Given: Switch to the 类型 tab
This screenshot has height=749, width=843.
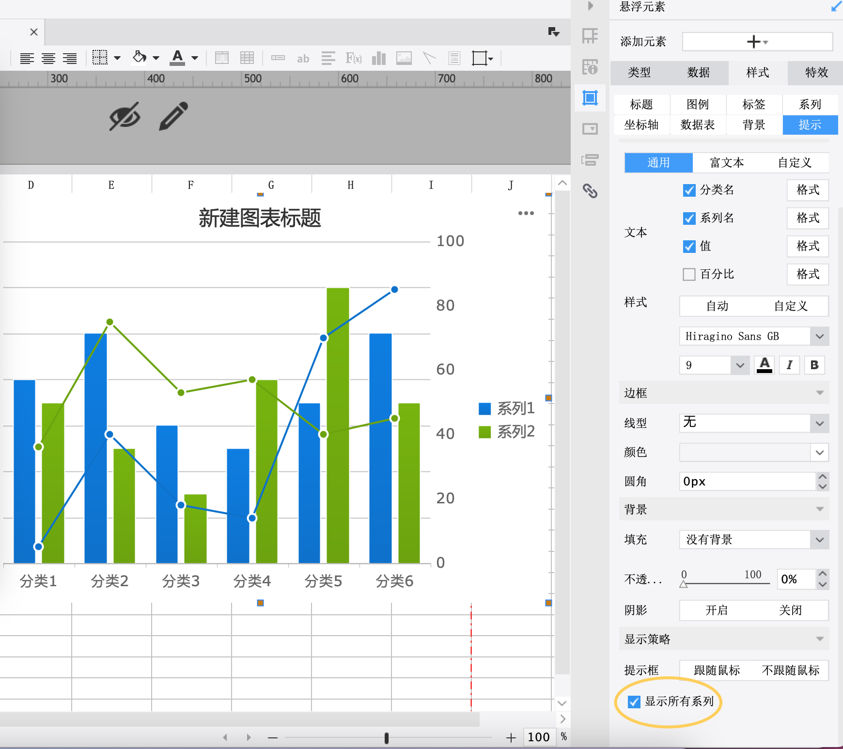Looking at the screenshot, I should tap(640, 73).
